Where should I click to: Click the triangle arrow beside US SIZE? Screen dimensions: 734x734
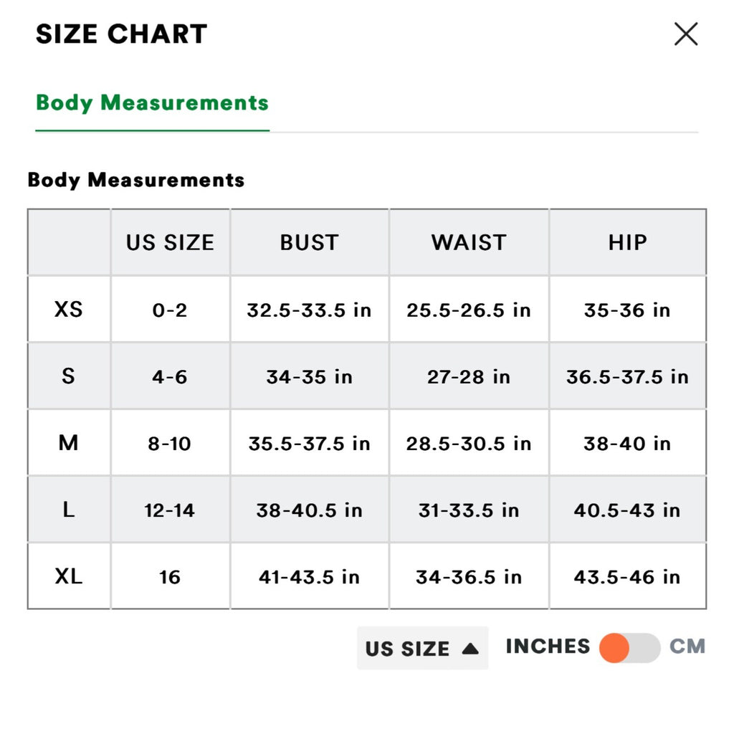coord(470,649)
